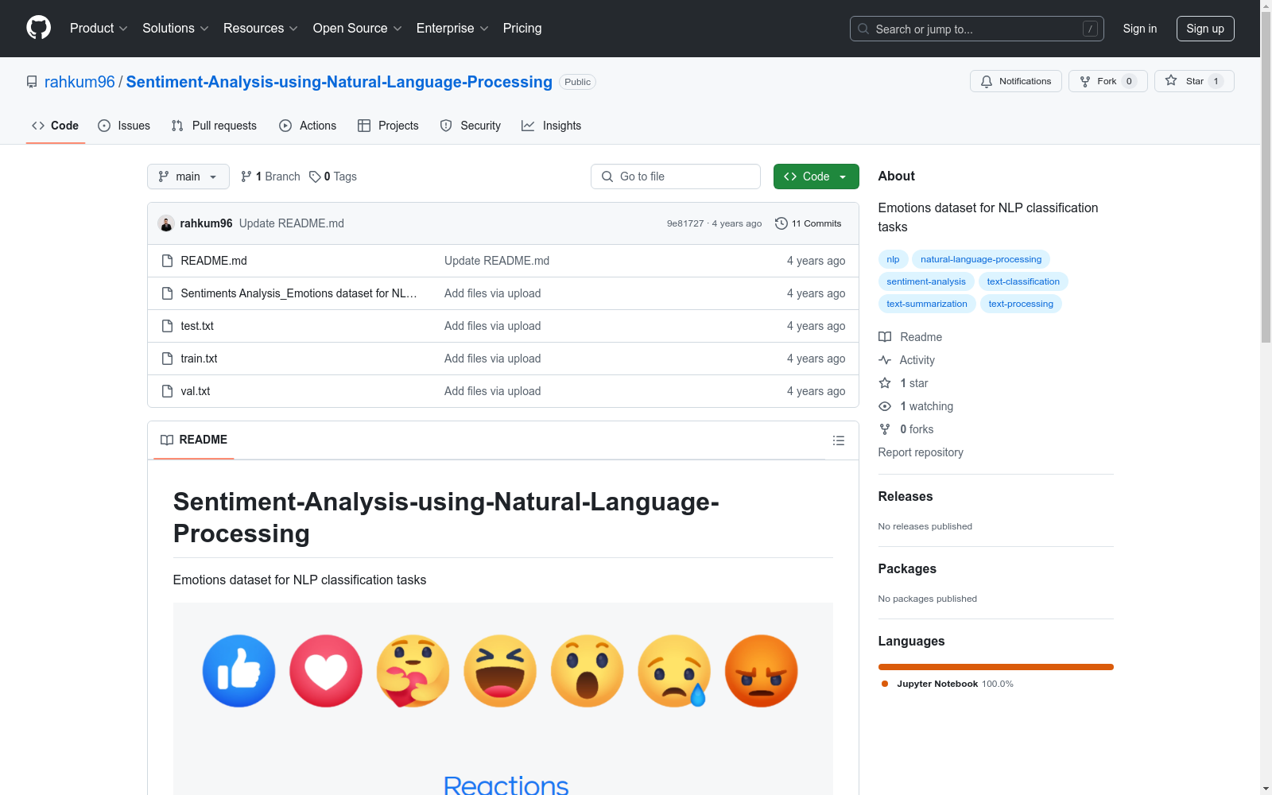
Task: Open the README outline list icon
Action: (x=838, y=440)
